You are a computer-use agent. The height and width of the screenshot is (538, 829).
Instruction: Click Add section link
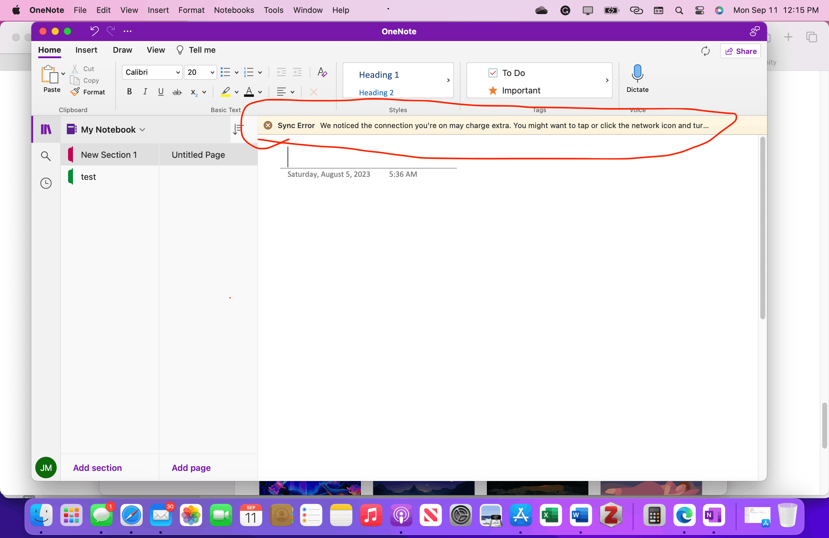coord(97,468)
